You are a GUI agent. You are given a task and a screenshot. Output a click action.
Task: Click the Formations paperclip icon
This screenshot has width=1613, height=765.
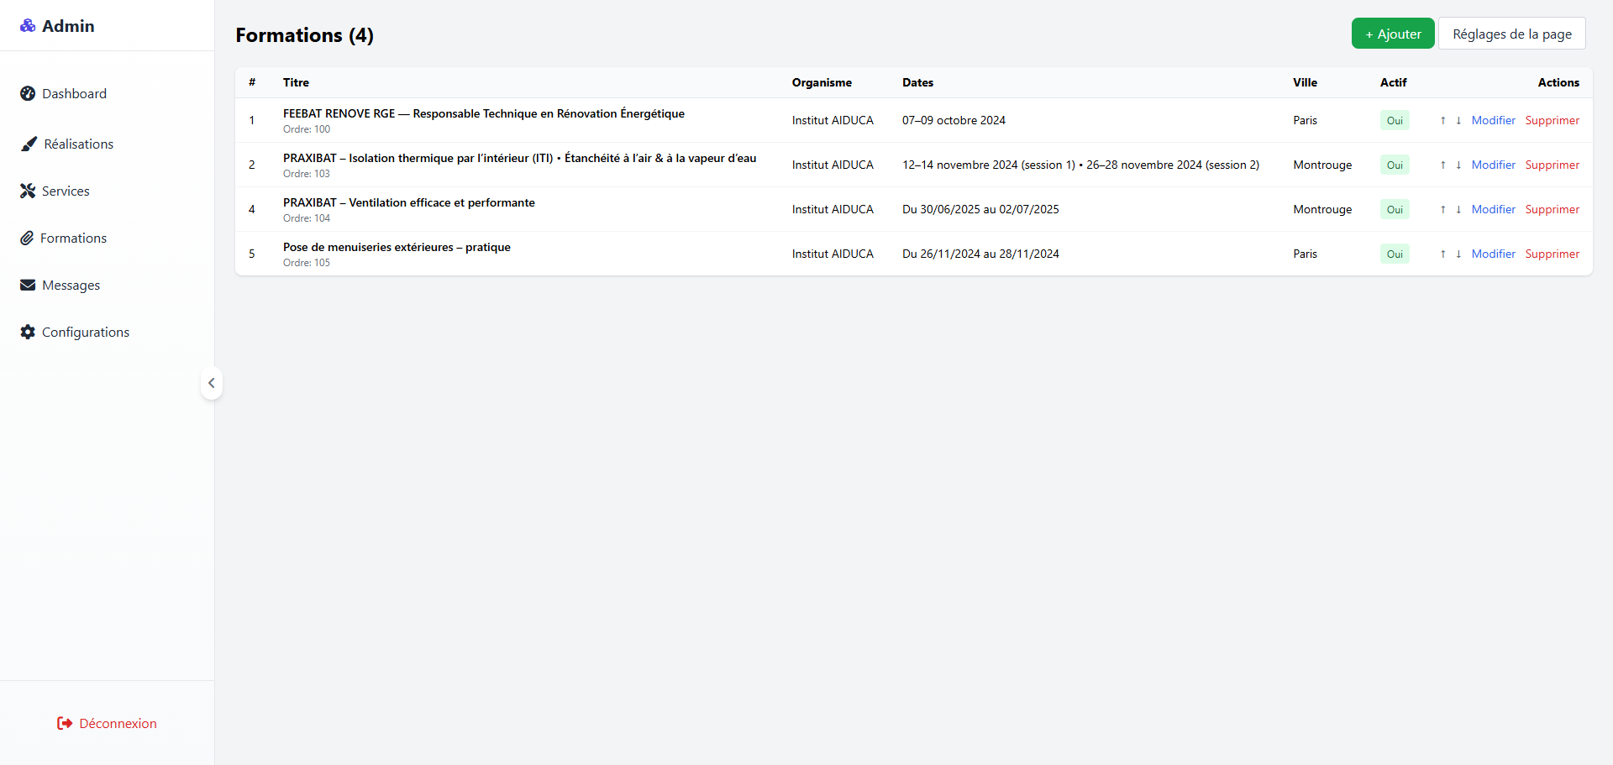[x=27, y=238]
